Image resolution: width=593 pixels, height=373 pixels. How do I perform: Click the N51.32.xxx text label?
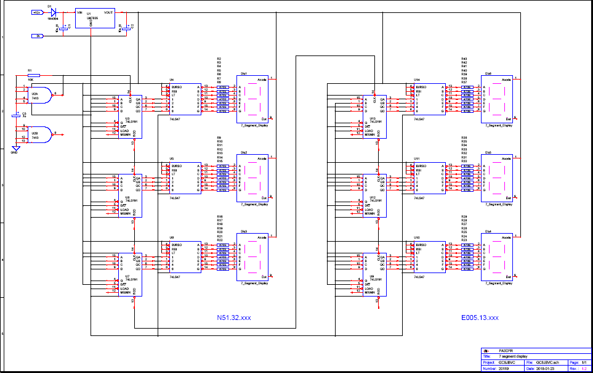[234, 318]
